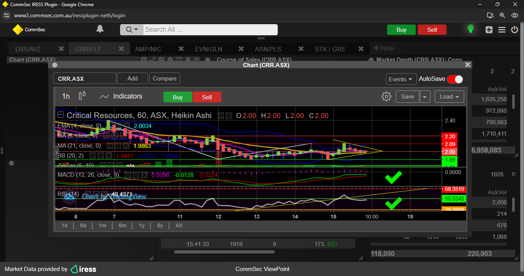524x276 pixels.
Task: Toggle visibility of the MACD indicator
Action: [x=128, y=175]
